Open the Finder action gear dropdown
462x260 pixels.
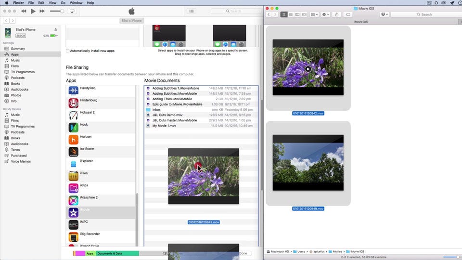click(326, 14)
